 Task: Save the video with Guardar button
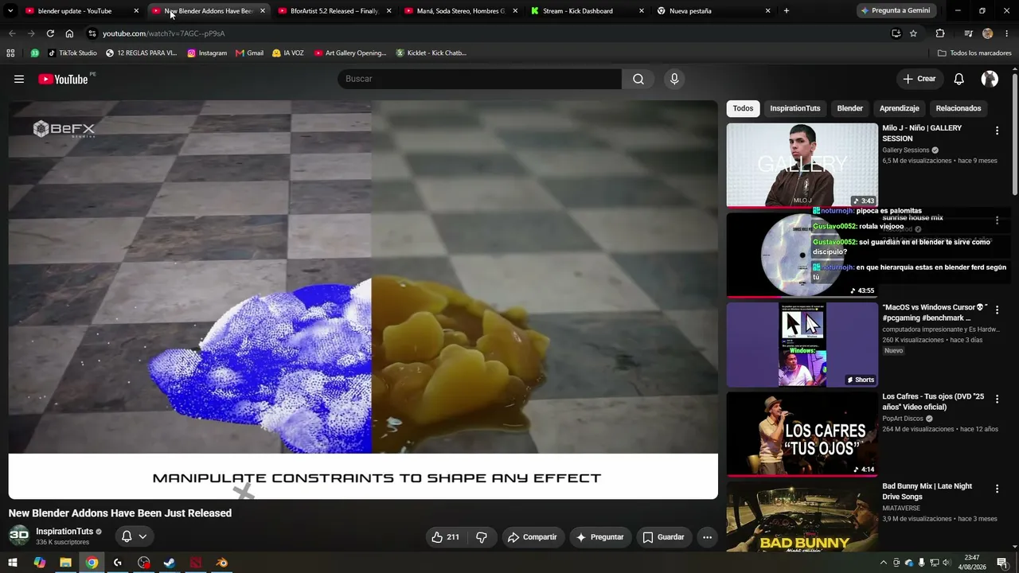[663, 537]
